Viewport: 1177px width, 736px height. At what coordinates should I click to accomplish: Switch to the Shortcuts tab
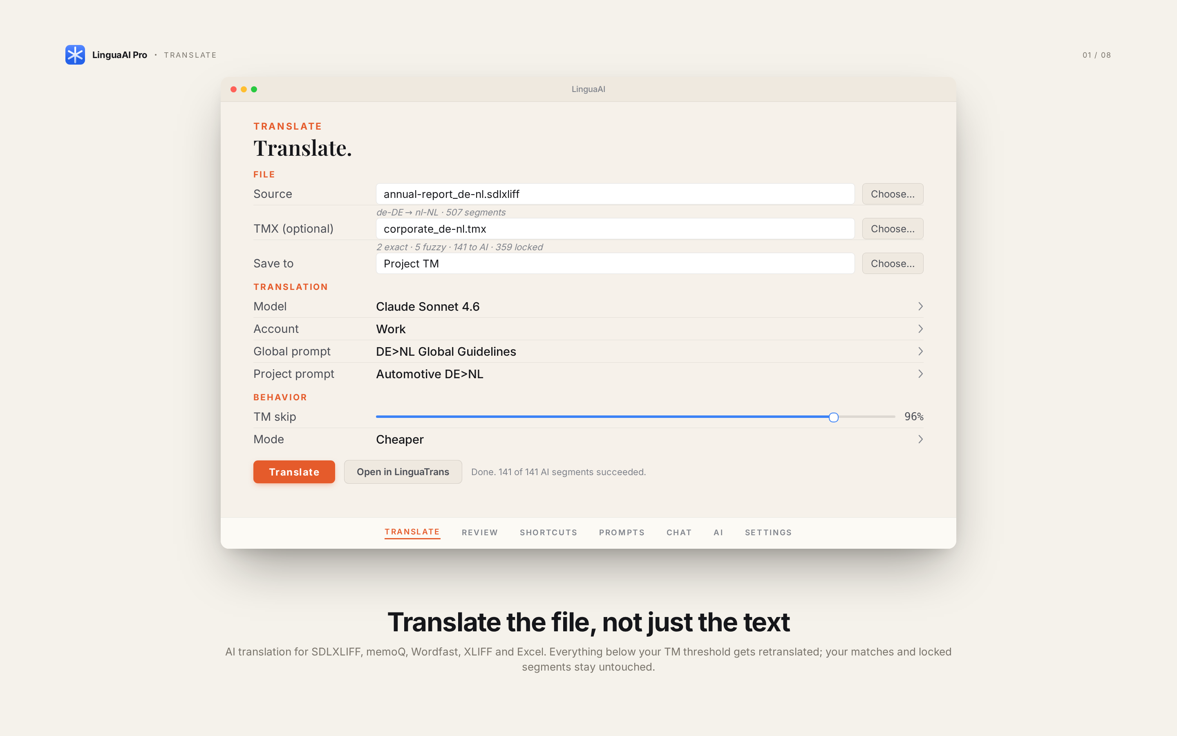click(x=548, y=532)
